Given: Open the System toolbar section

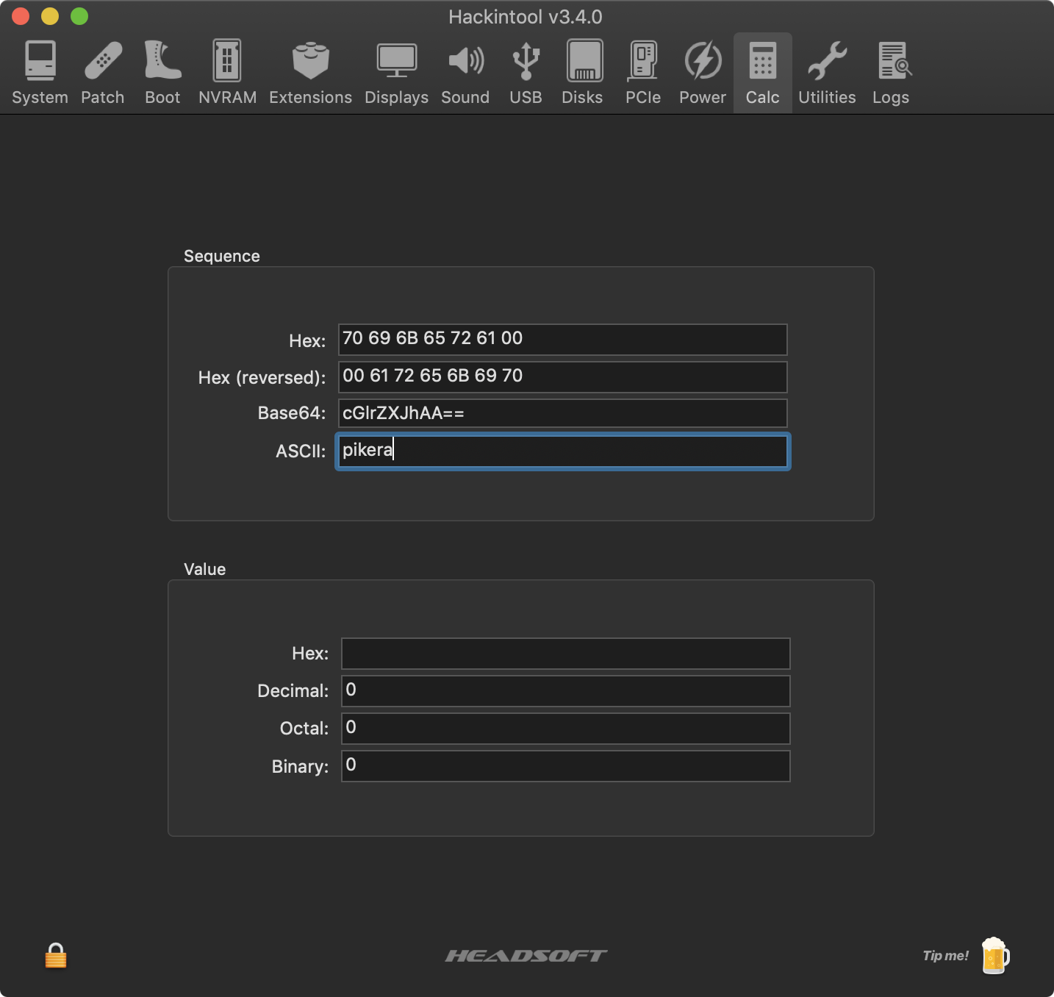Looking at the screenshot, I should point(40,73).
